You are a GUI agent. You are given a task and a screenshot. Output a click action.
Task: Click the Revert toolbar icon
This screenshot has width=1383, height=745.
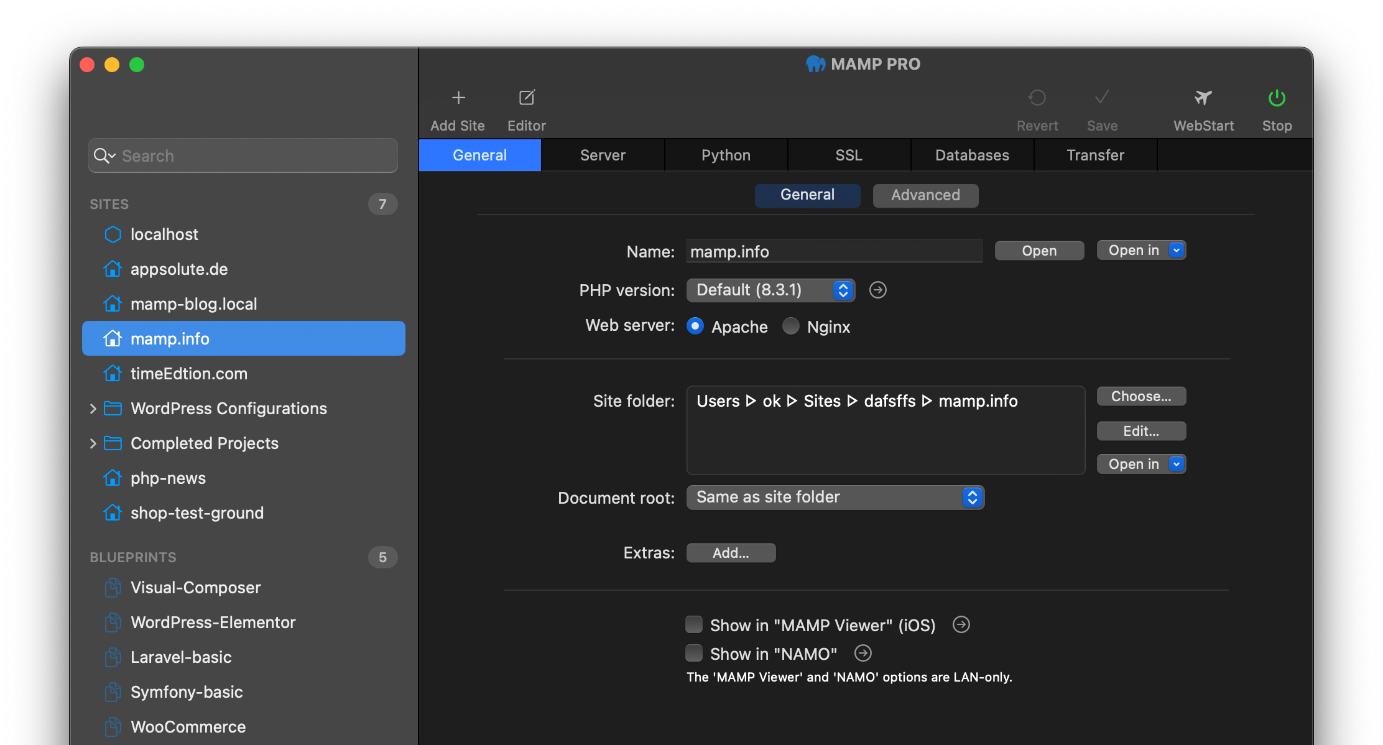(x=1037, y=98)
